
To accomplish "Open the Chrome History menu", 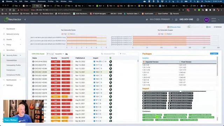I will 33,1.
